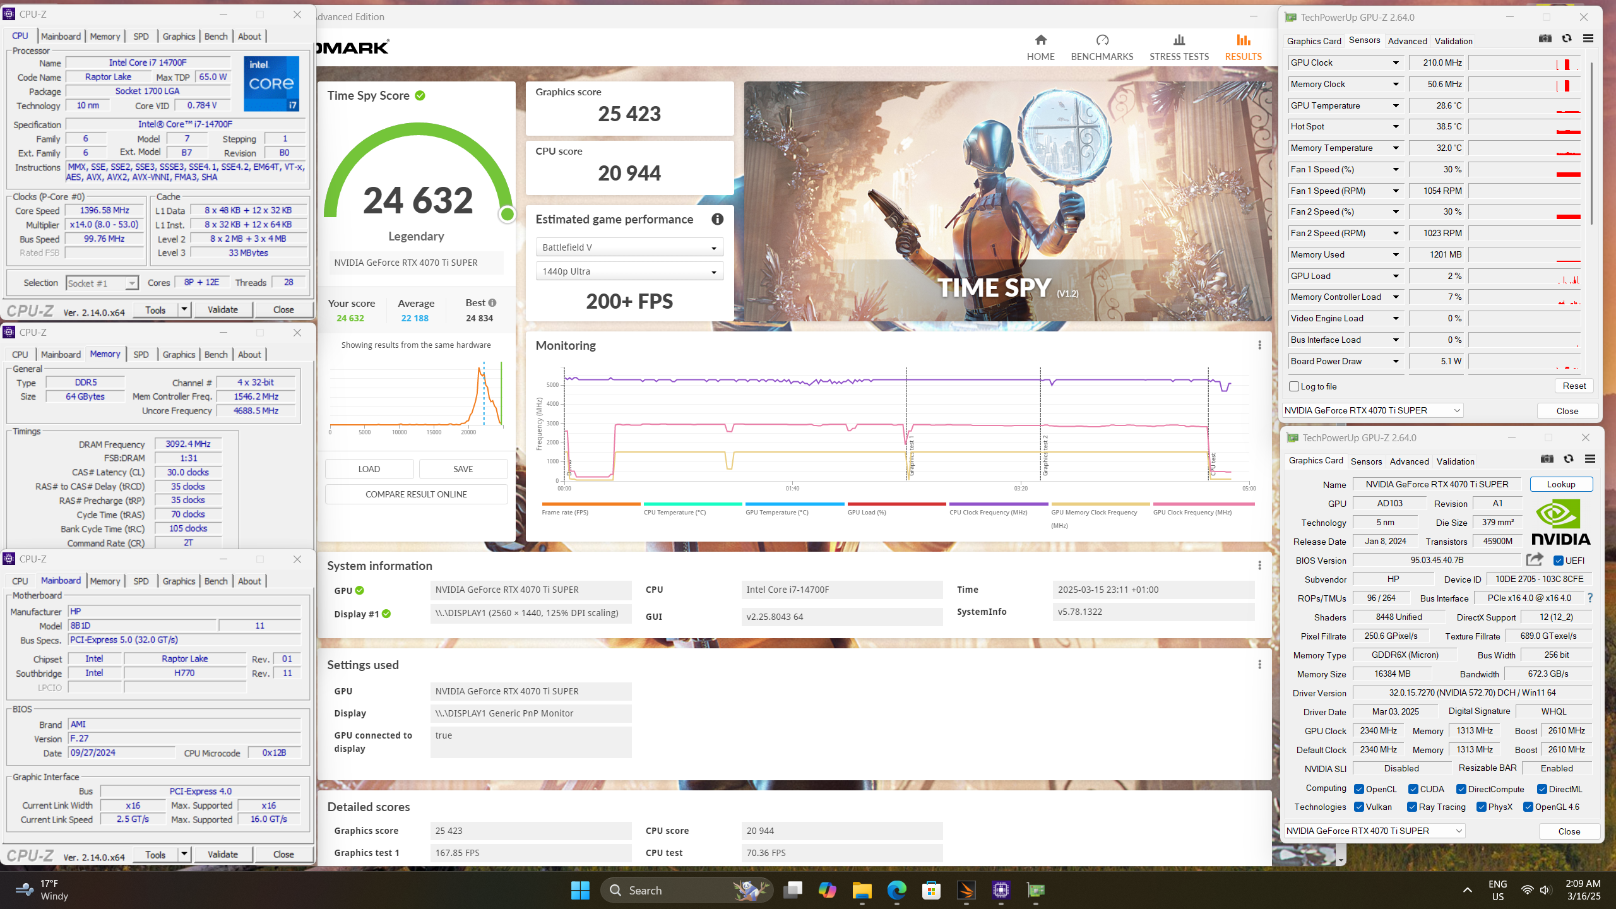Open Monitoring panel three-dot menu
Viewport: 1616px width, 909px height.
[x=1259, y=345]
